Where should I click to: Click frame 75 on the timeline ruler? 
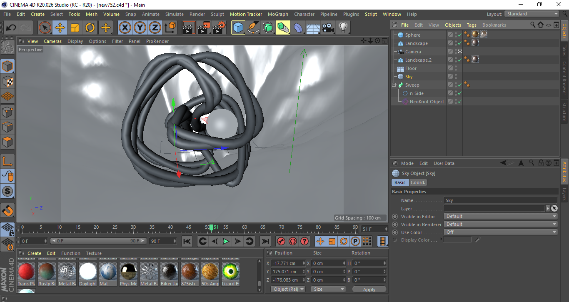(299, 228)
